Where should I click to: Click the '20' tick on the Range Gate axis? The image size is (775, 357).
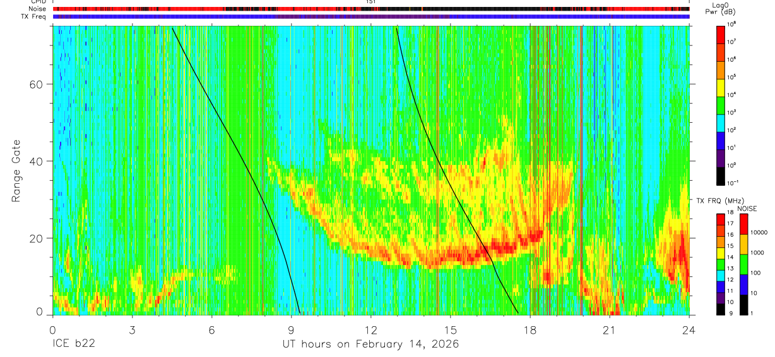pyautogui.click(x=35, y=238)
